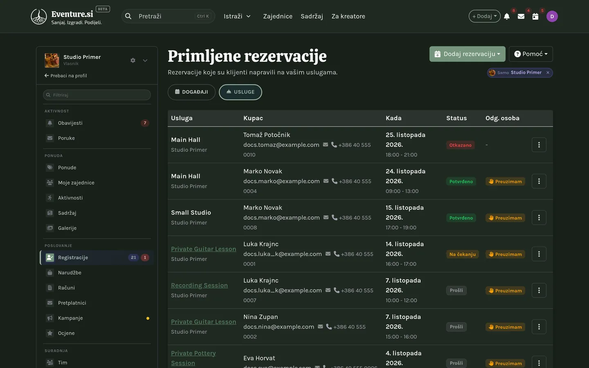Click Preuzimam for reservation 0001
This screenshot has width=589, height=368.
[505, 254]
